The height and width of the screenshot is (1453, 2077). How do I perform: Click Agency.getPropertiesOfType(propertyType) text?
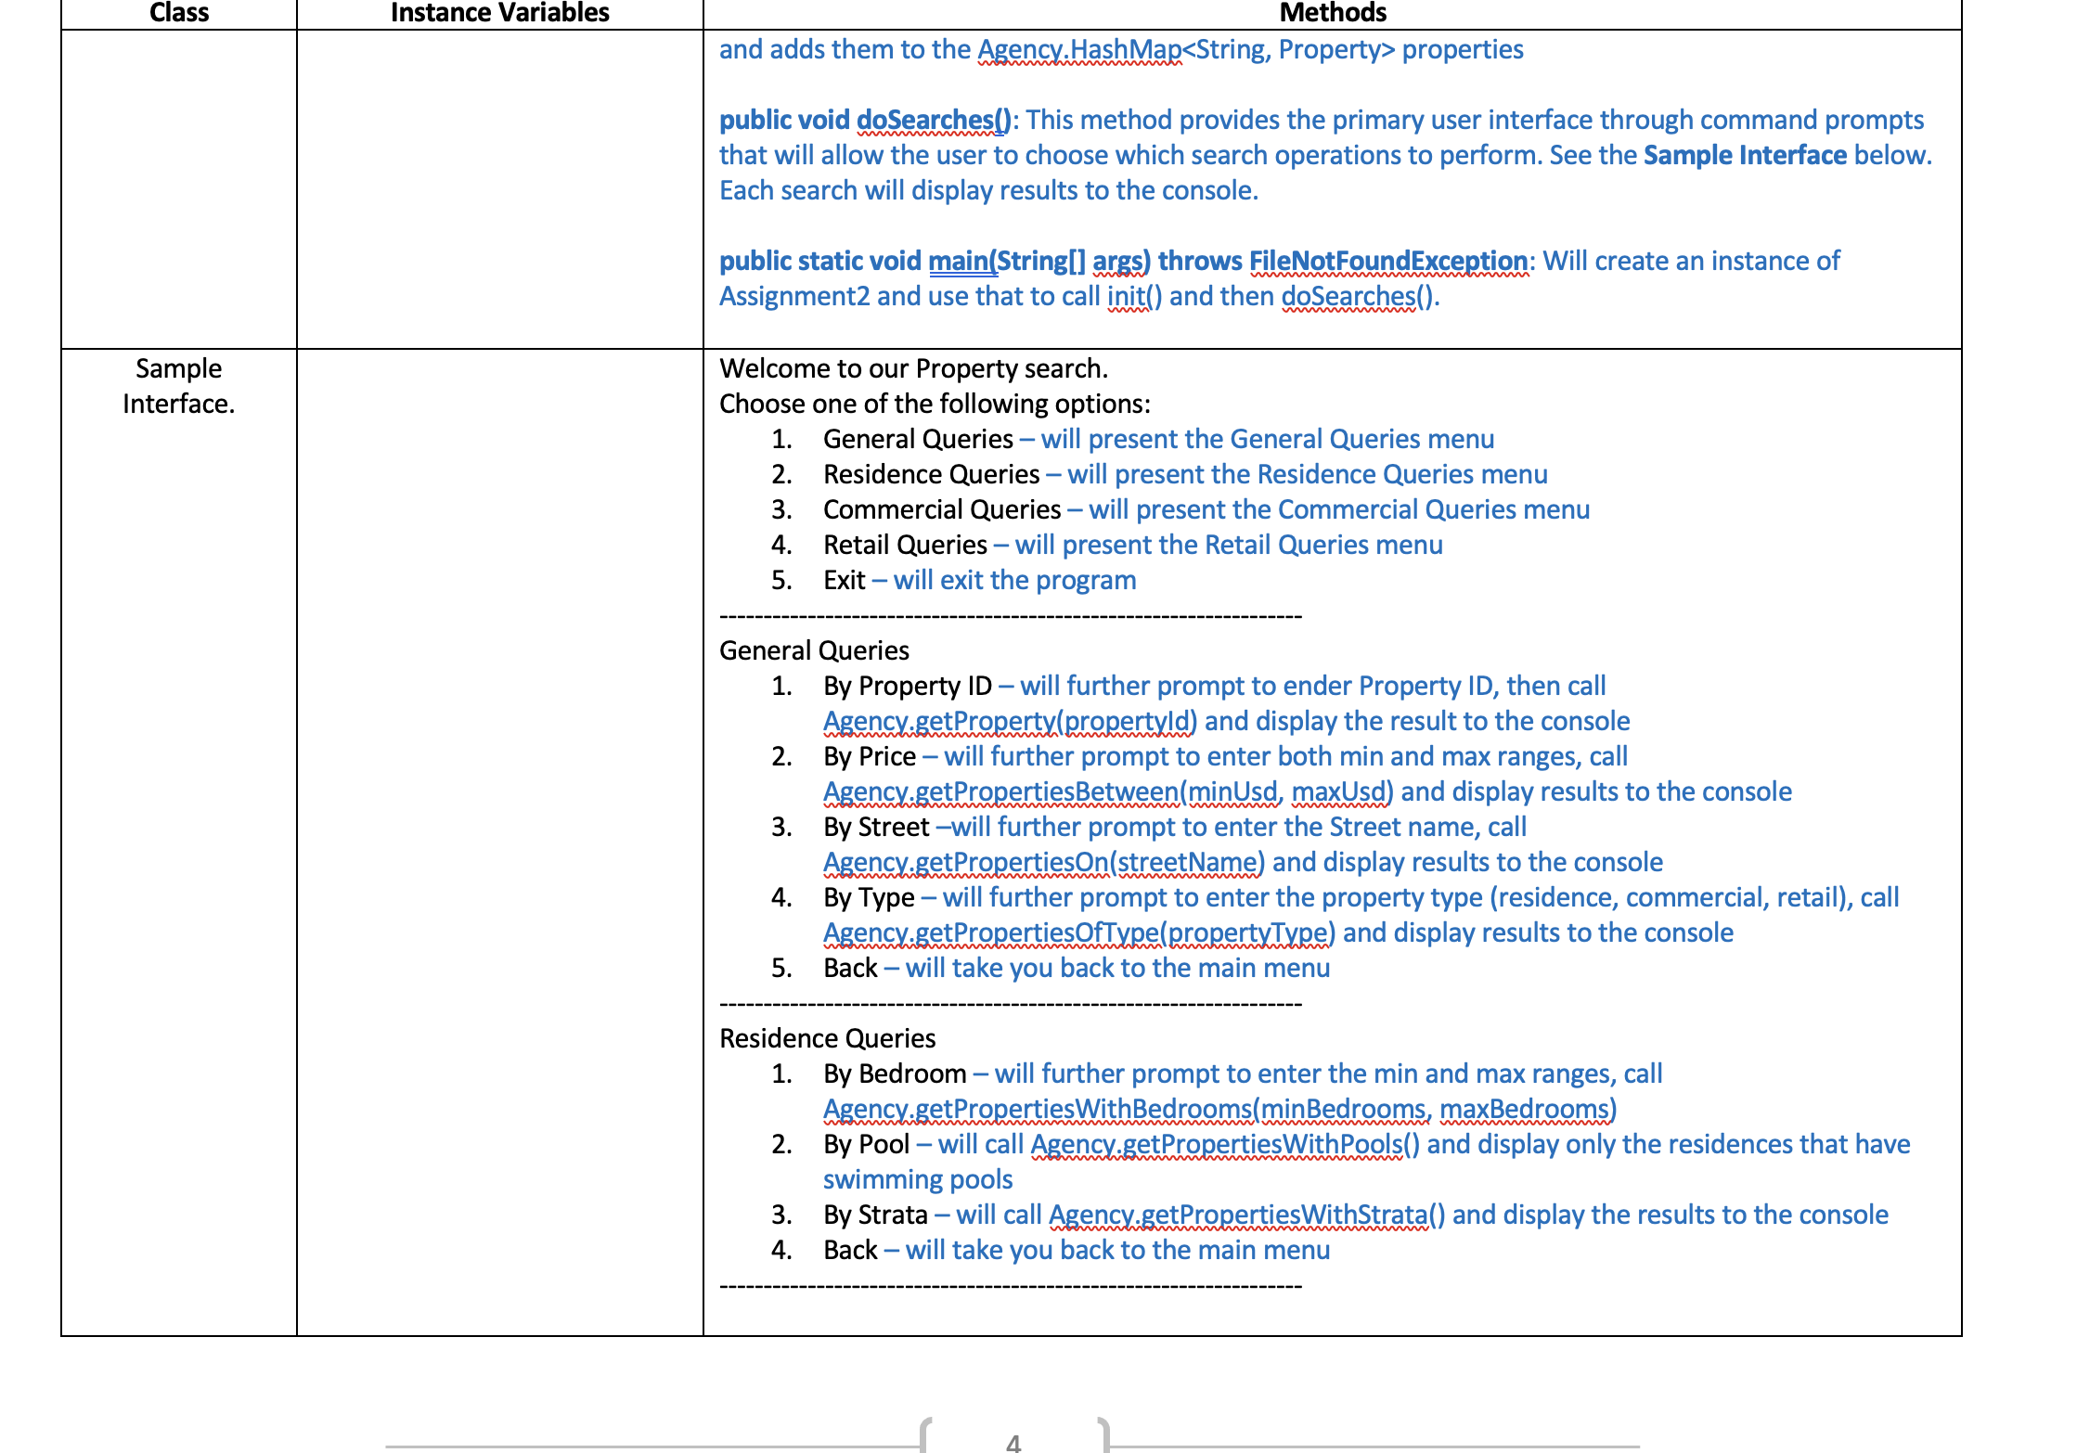click(x=1077, y=932)
